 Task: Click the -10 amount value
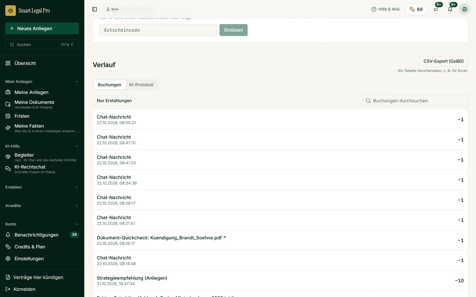(459, 281)
